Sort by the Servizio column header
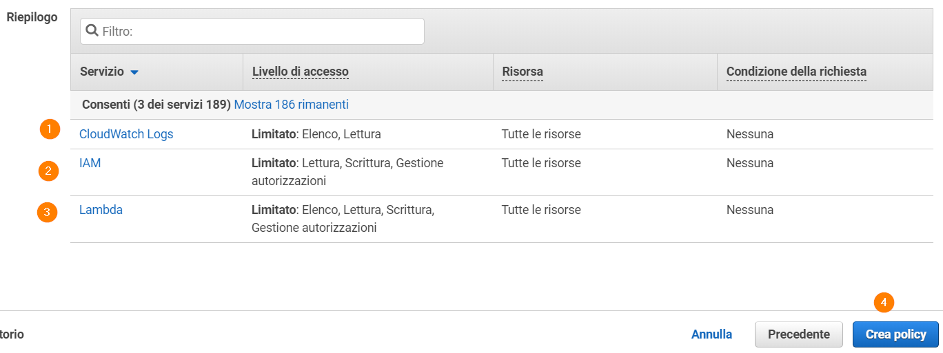Screen dimensions: 943x353 [x=102, y=72]
